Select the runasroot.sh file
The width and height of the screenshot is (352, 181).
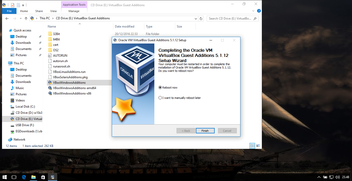pyautogui.click(x=61, y=66)
